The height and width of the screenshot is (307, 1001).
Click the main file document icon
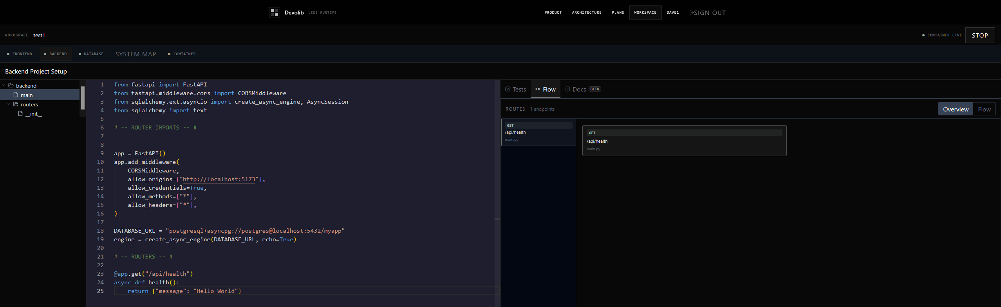(x=16, y=95)
